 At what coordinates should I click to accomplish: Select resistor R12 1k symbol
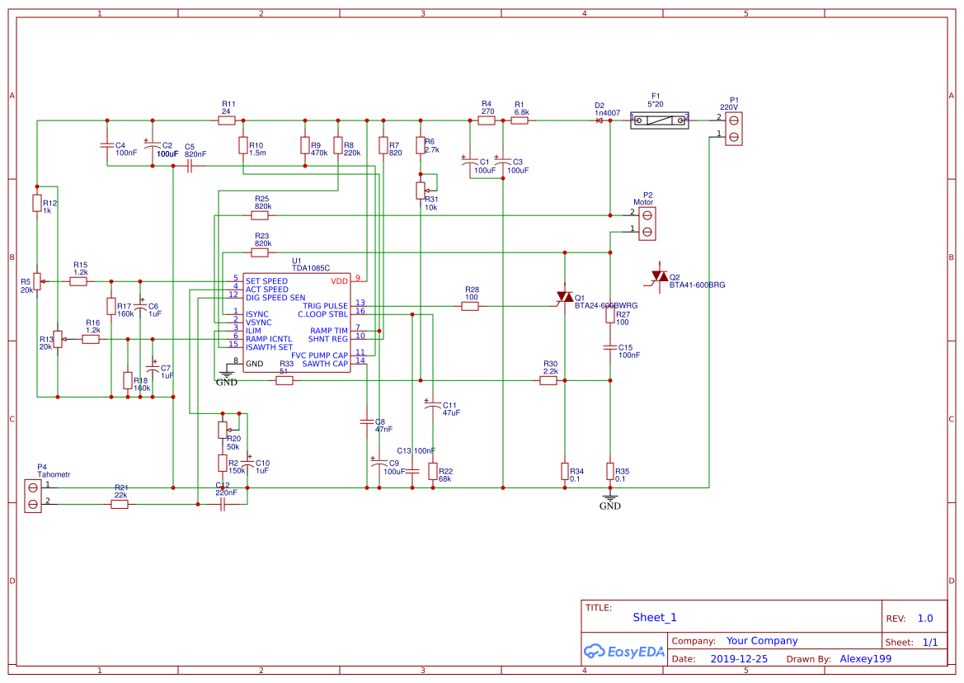coord(37,203)
